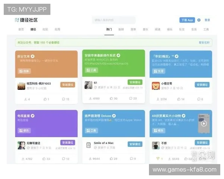Click download icon beside 4160
Viewport: 224px width, 179px height.
90,98
